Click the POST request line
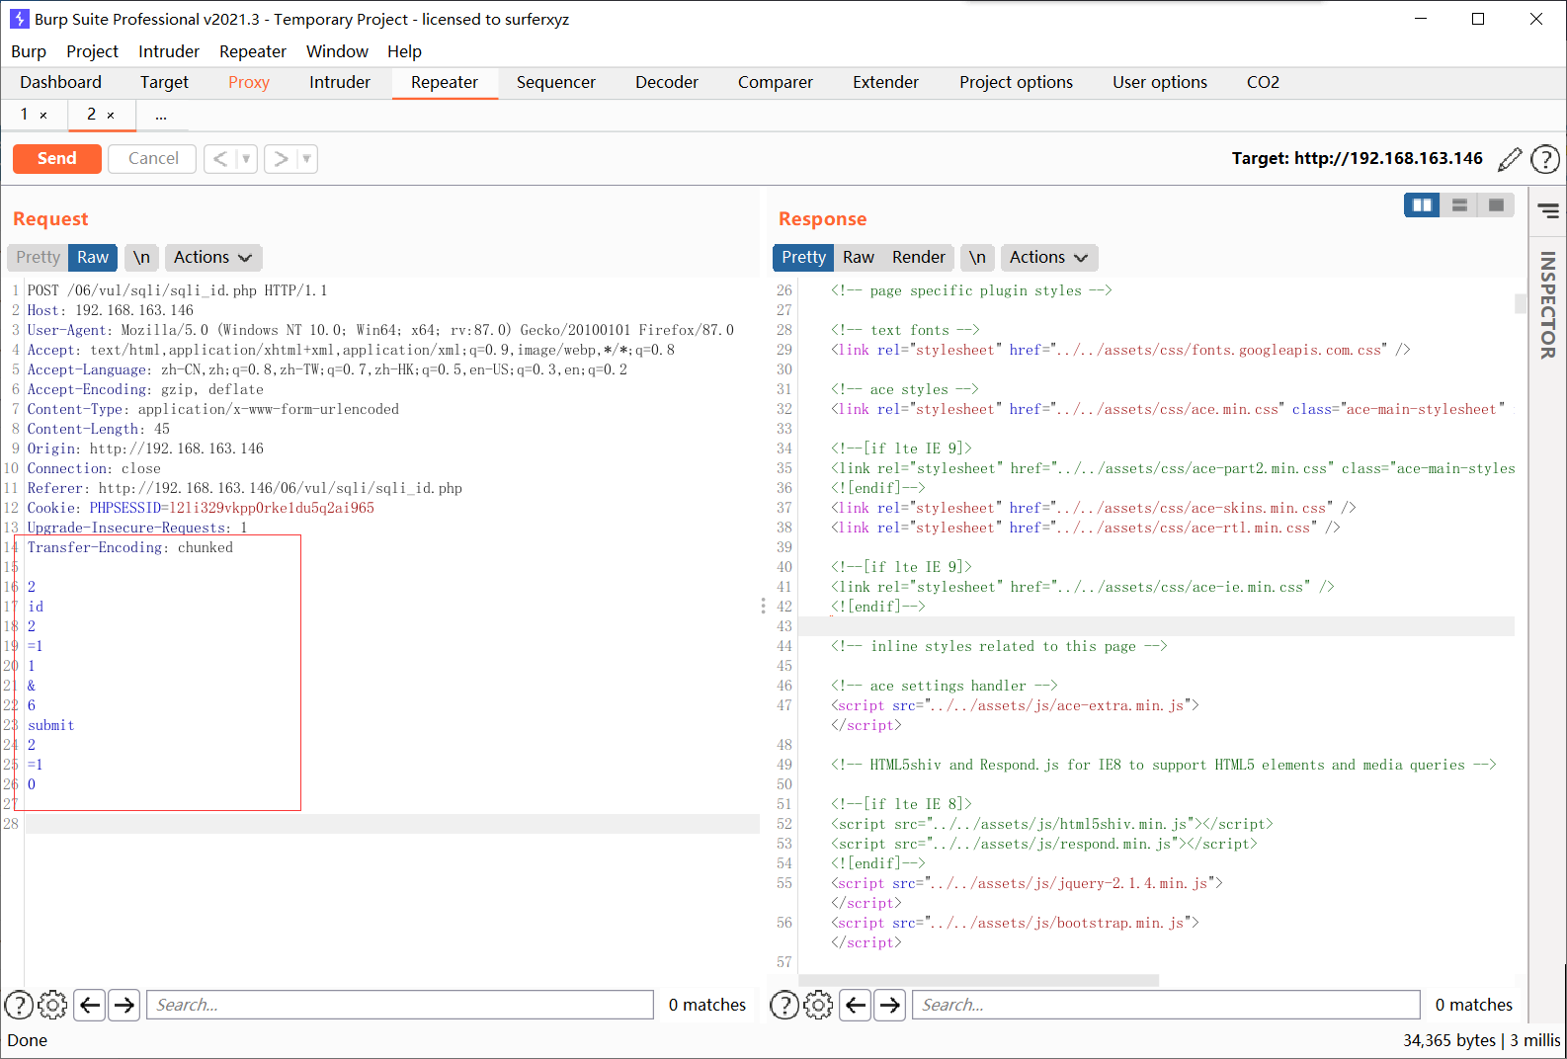 [x=177, y=290]
